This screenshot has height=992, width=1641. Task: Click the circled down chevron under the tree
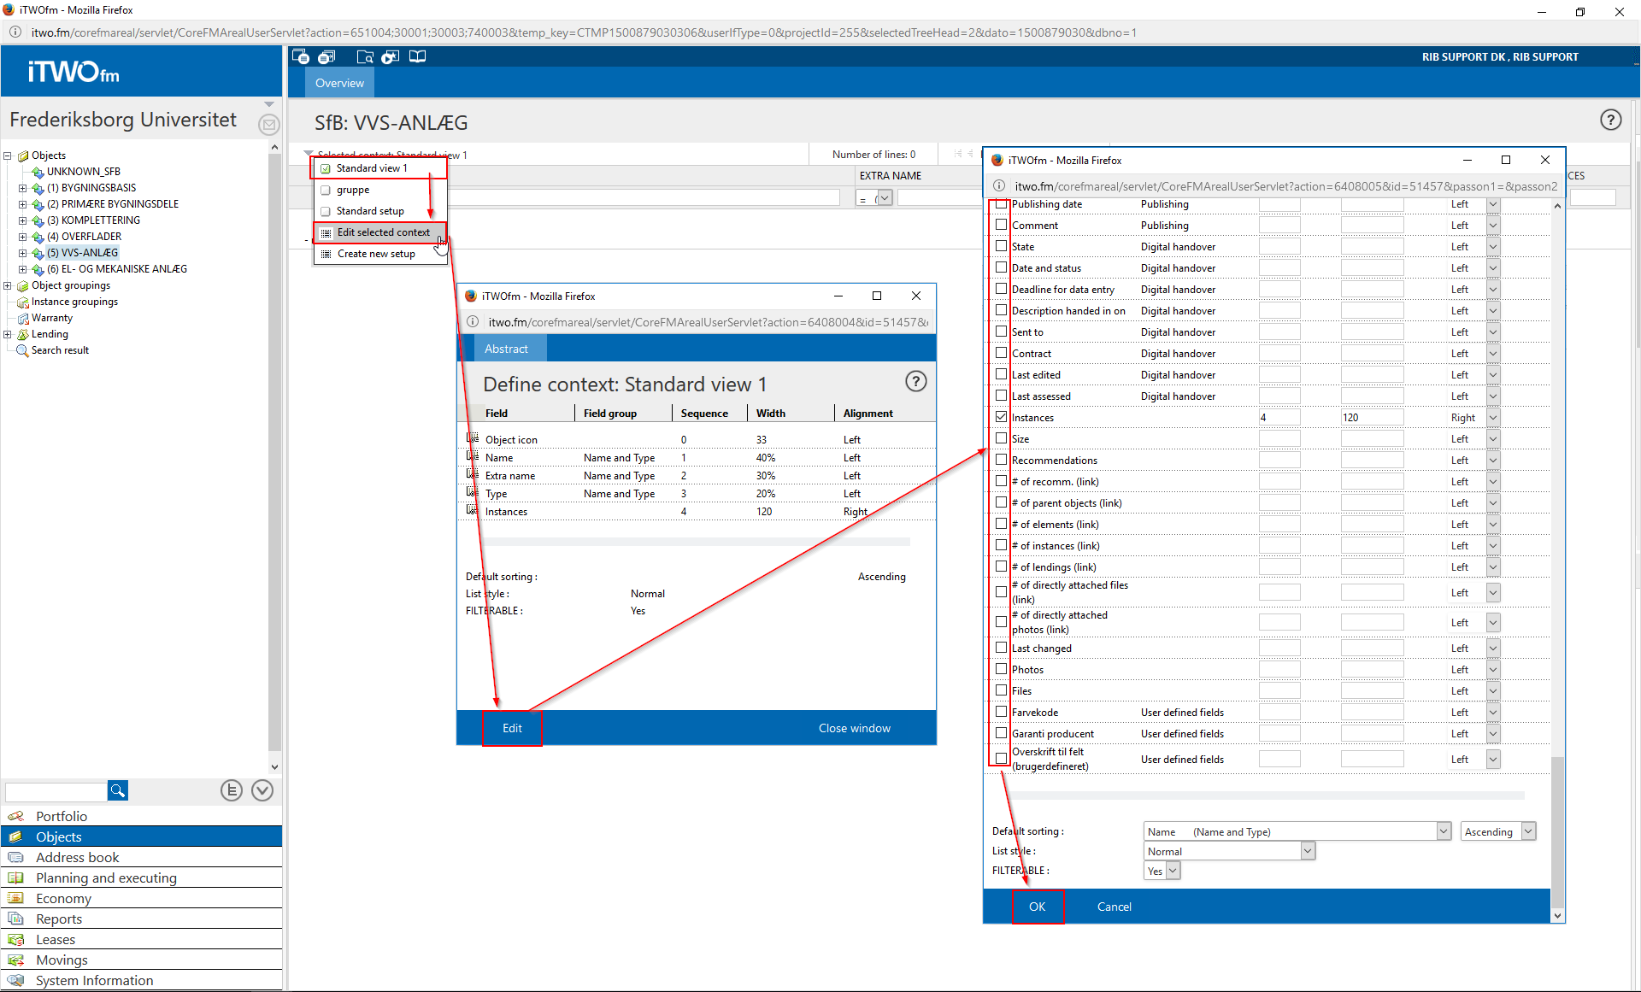[262, 790]
